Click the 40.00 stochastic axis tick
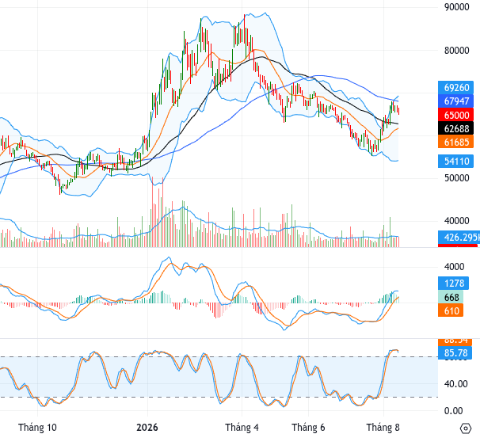 [455, 384]
